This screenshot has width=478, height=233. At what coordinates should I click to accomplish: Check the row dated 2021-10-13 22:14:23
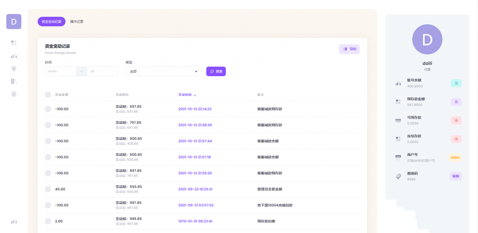click(x=48, y=109)
